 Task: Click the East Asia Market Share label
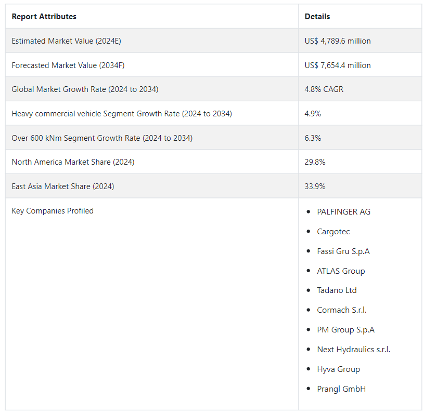click(63, 186)
